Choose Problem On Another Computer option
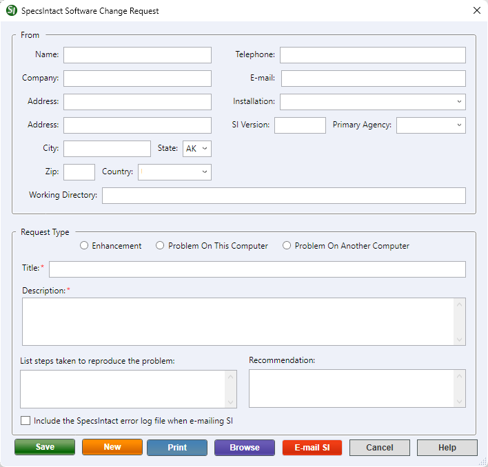Image resolution: width=488 pixels, height=467 pixels. [287, 246]
